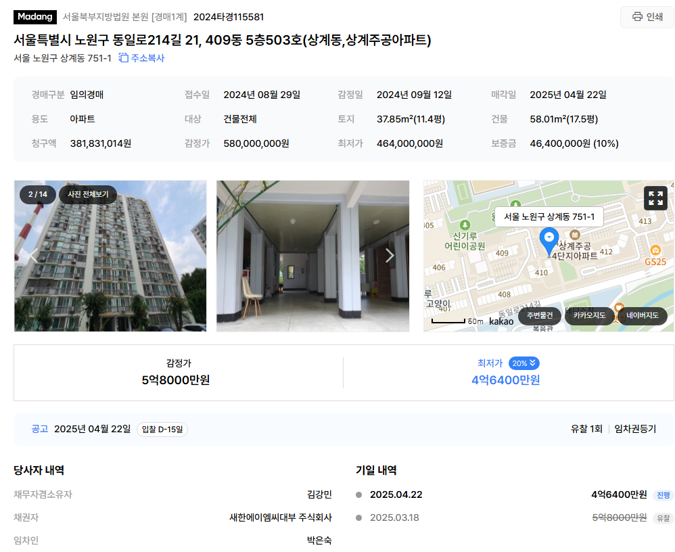675x552 pixels.
Task: Open the building entrance corridor photo
Action: click(x=312, y=256)
